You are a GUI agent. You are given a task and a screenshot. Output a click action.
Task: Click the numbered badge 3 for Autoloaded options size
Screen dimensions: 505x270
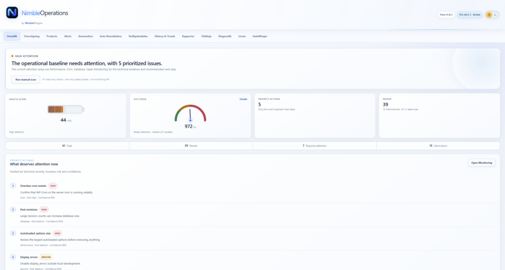(x=13, y=234)
